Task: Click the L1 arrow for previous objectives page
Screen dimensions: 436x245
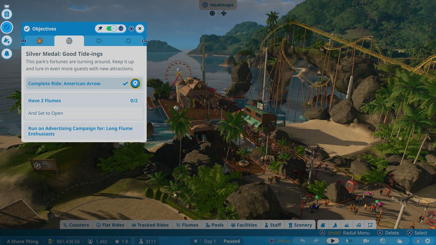Action: coord(23,41)
